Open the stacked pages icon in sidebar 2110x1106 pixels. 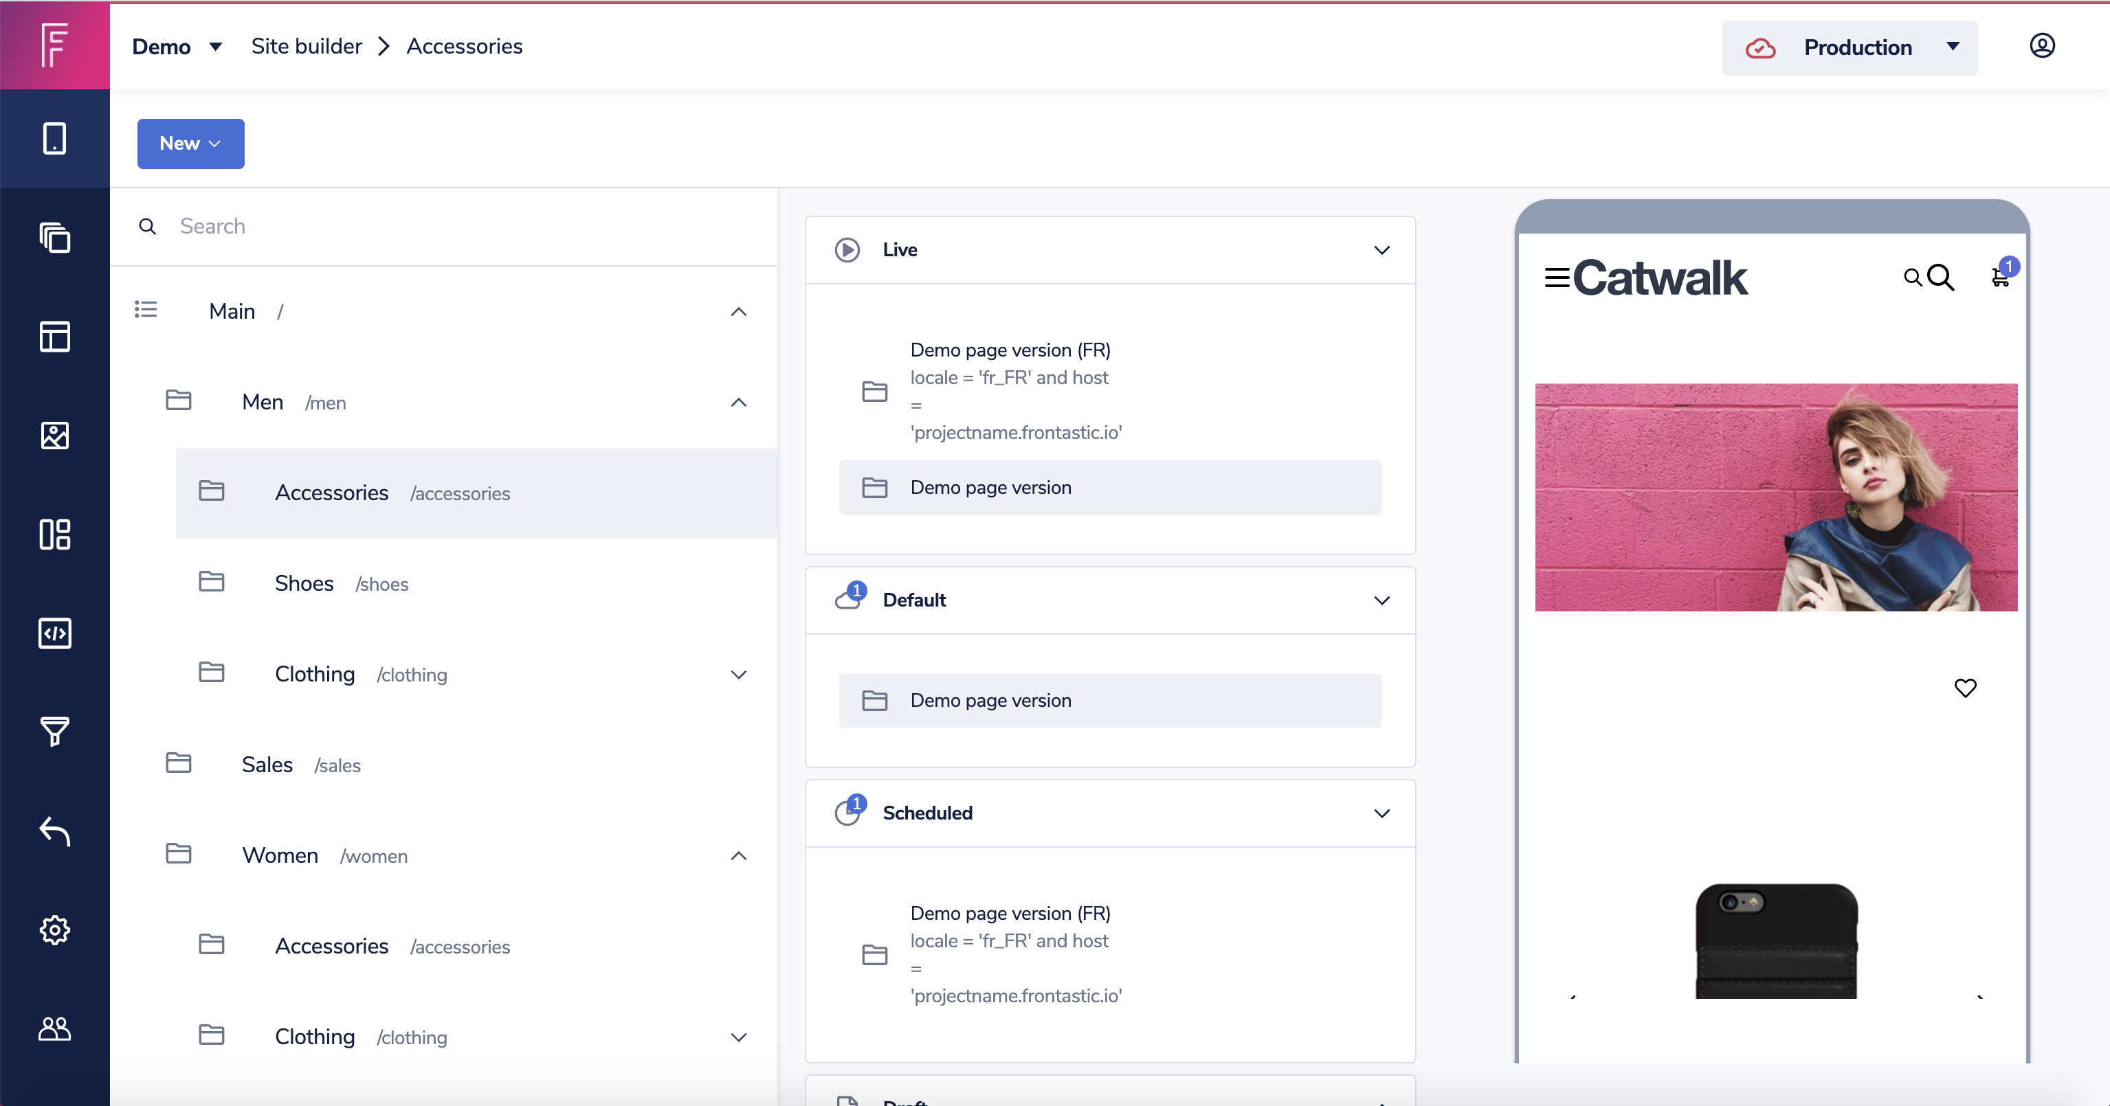click(x=55, y=238)
